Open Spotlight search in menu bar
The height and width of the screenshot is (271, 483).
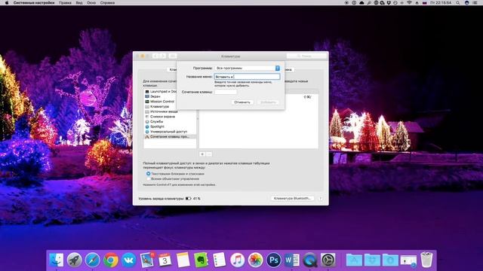(x=458, y=3)
